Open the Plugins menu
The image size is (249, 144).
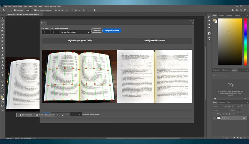(46, 6)
